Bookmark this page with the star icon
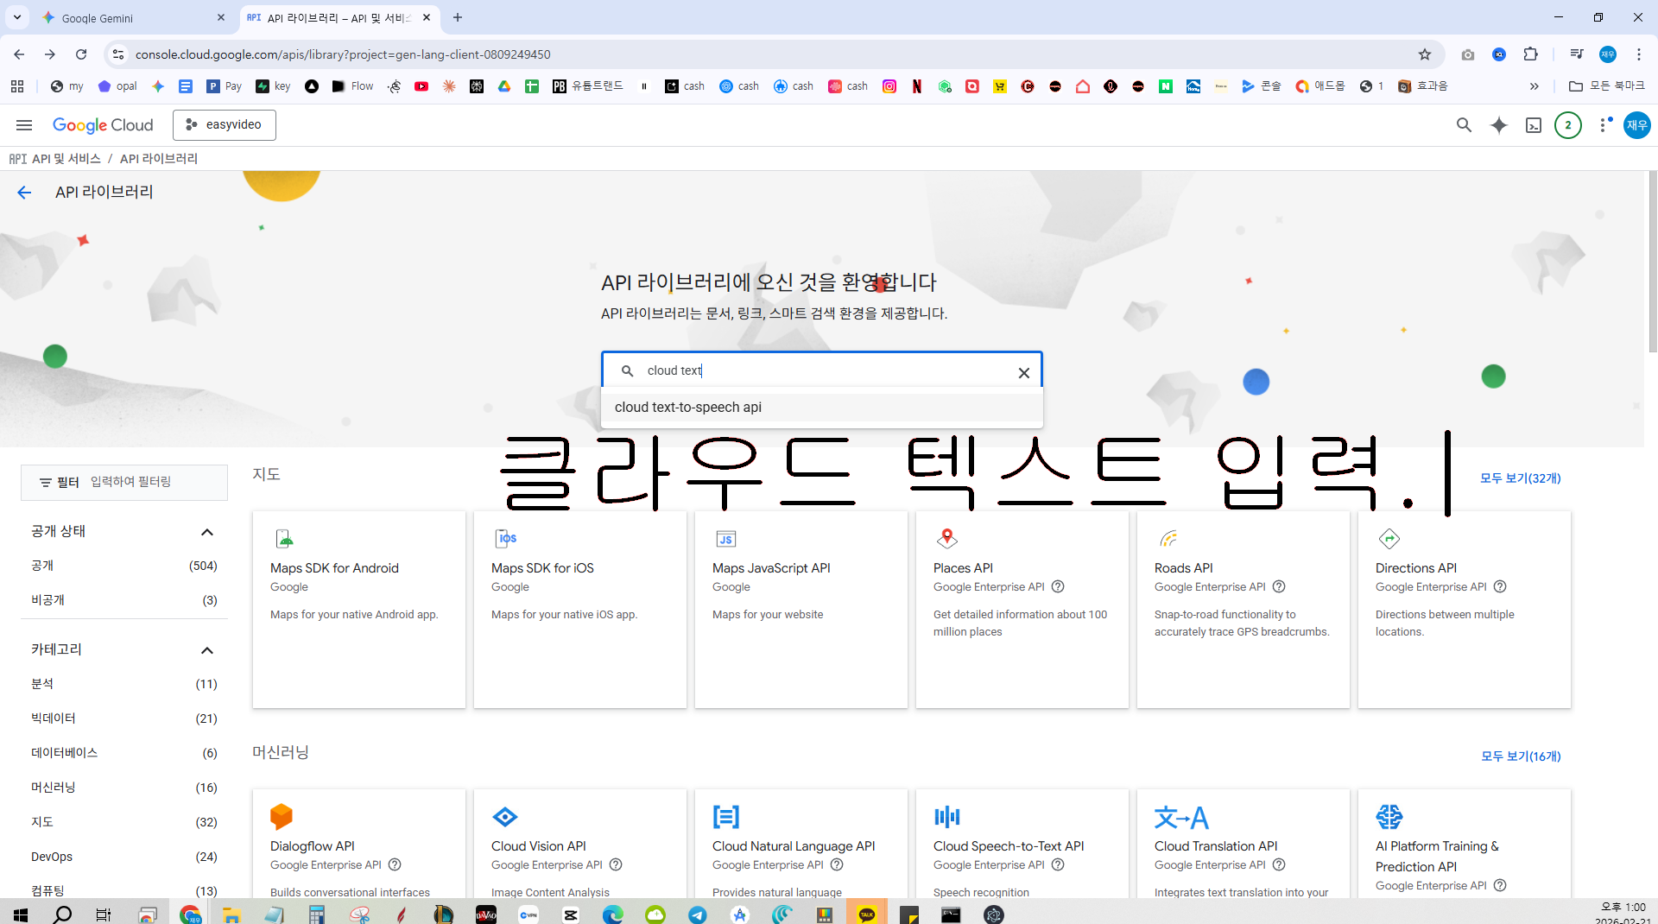Image resolution: width=1658 pixels, height=924 pixels. coord(1425,54)
